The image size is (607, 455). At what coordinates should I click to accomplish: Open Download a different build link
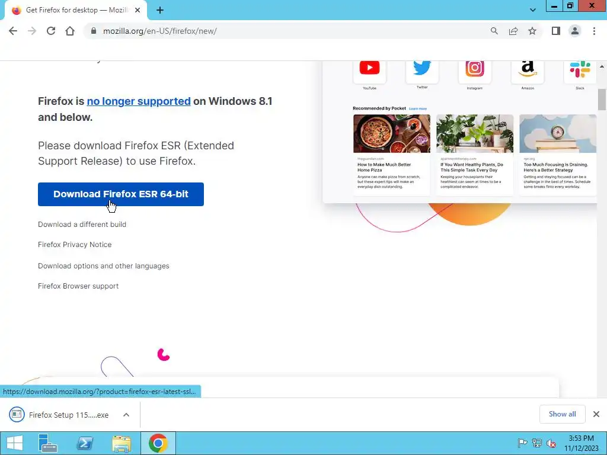click(x=82, y=225)
